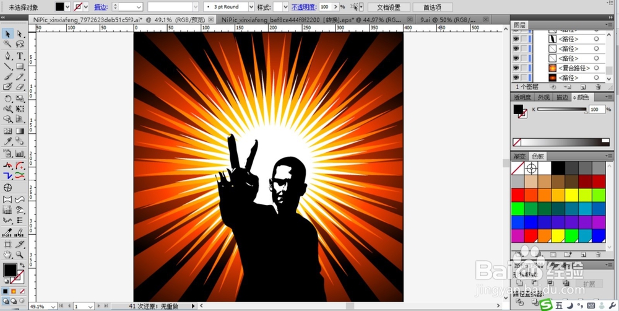Click the 文档设置 button
Image resolution: width=619 pixels, height=311 pixels.
(x=389, y=7)
